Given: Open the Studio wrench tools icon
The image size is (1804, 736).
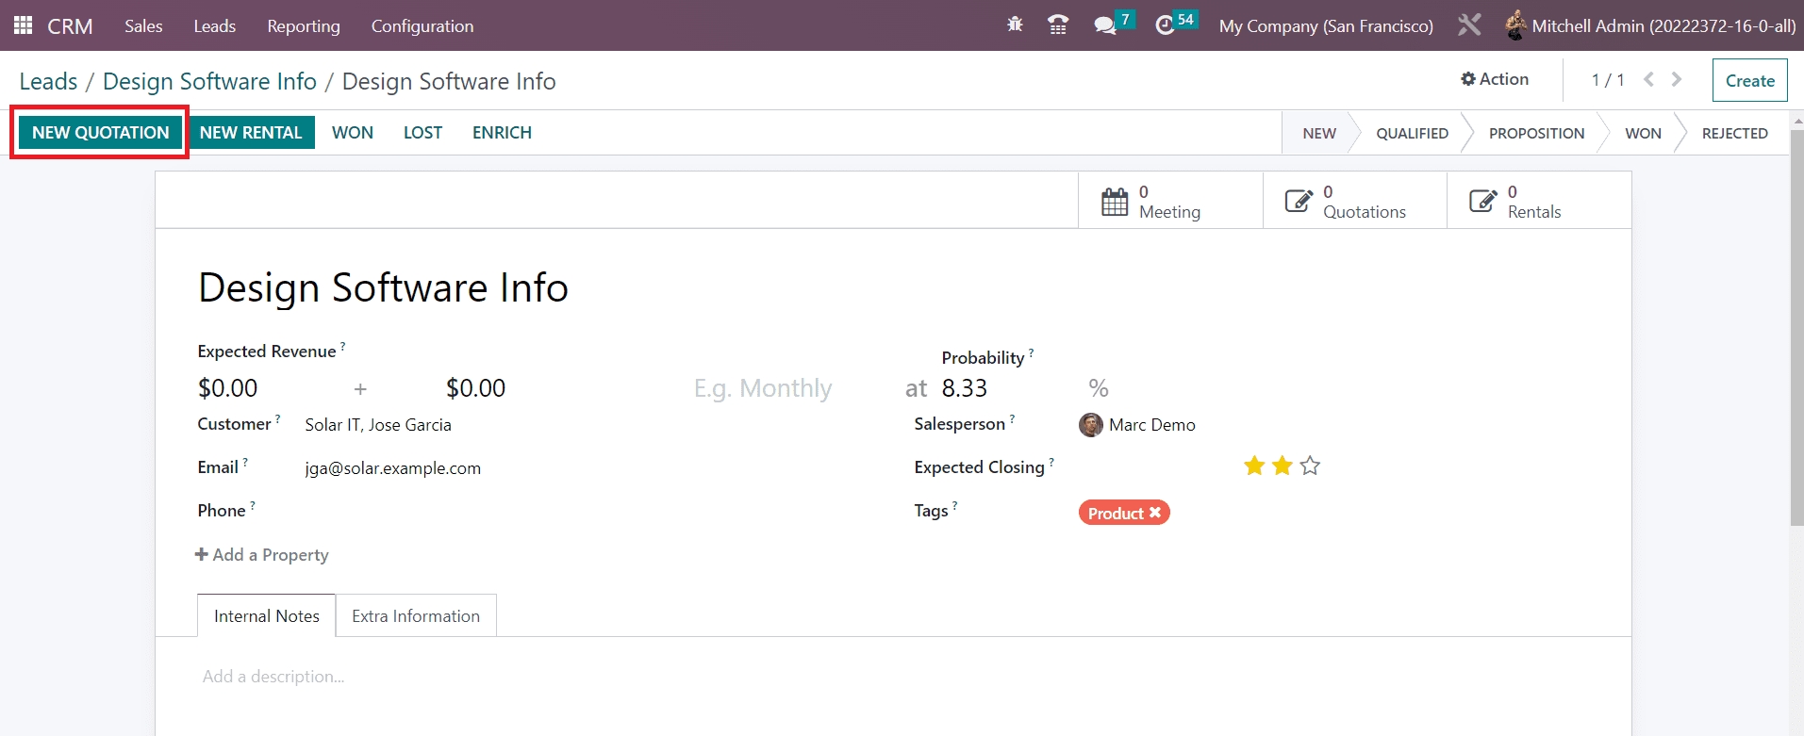Looking at the screenshot, I should tap(1469, 25).
